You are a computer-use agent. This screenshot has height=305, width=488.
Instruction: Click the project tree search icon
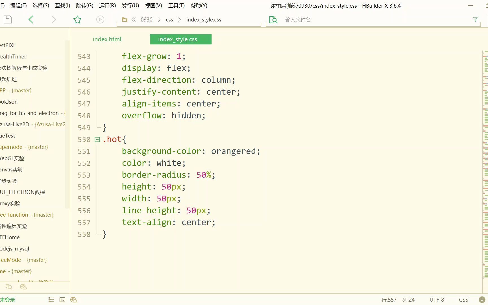[9, 287]
